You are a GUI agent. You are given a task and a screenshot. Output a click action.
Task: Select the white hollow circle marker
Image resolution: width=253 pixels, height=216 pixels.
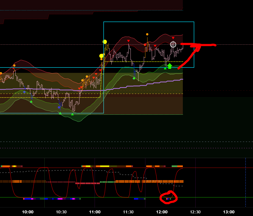173,44
